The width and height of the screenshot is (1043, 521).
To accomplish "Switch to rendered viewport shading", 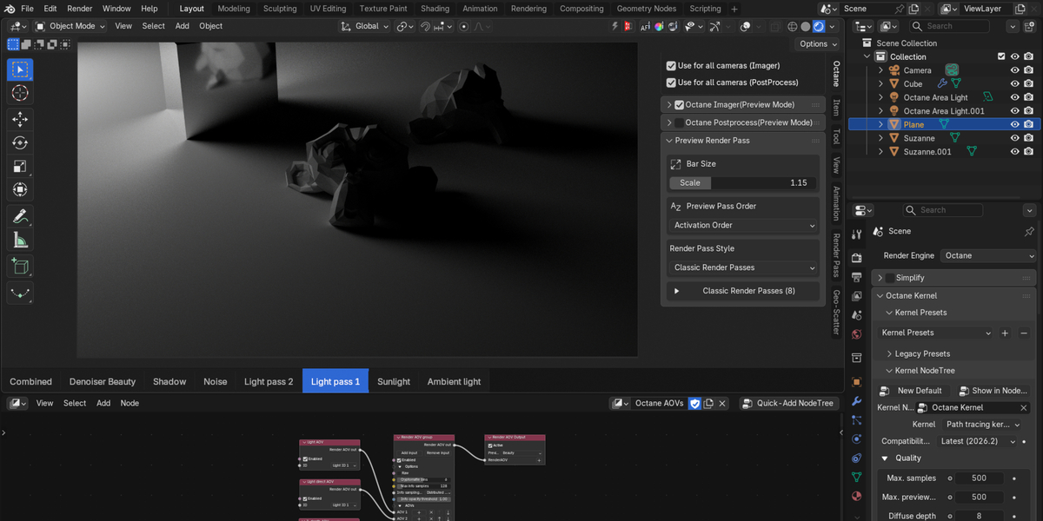I will click(x=819, y=26).
